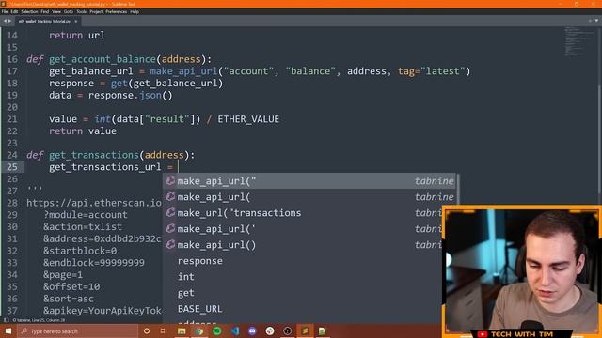The image size is (602, 338).
Task: Open Visual Studio Code from taskbar
Action: [234, 331]
